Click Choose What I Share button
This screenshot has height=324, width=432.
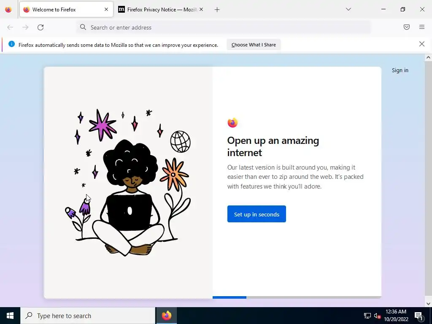coord(254,45)
